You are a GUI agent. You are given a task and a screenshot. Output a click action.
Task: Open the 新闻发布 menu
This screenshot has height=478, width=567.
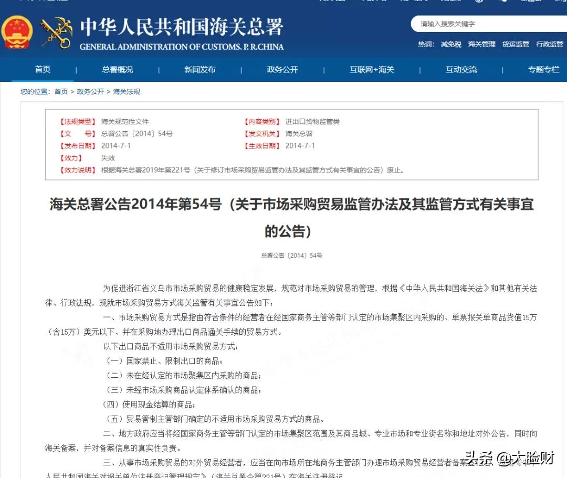click(199, 69)
